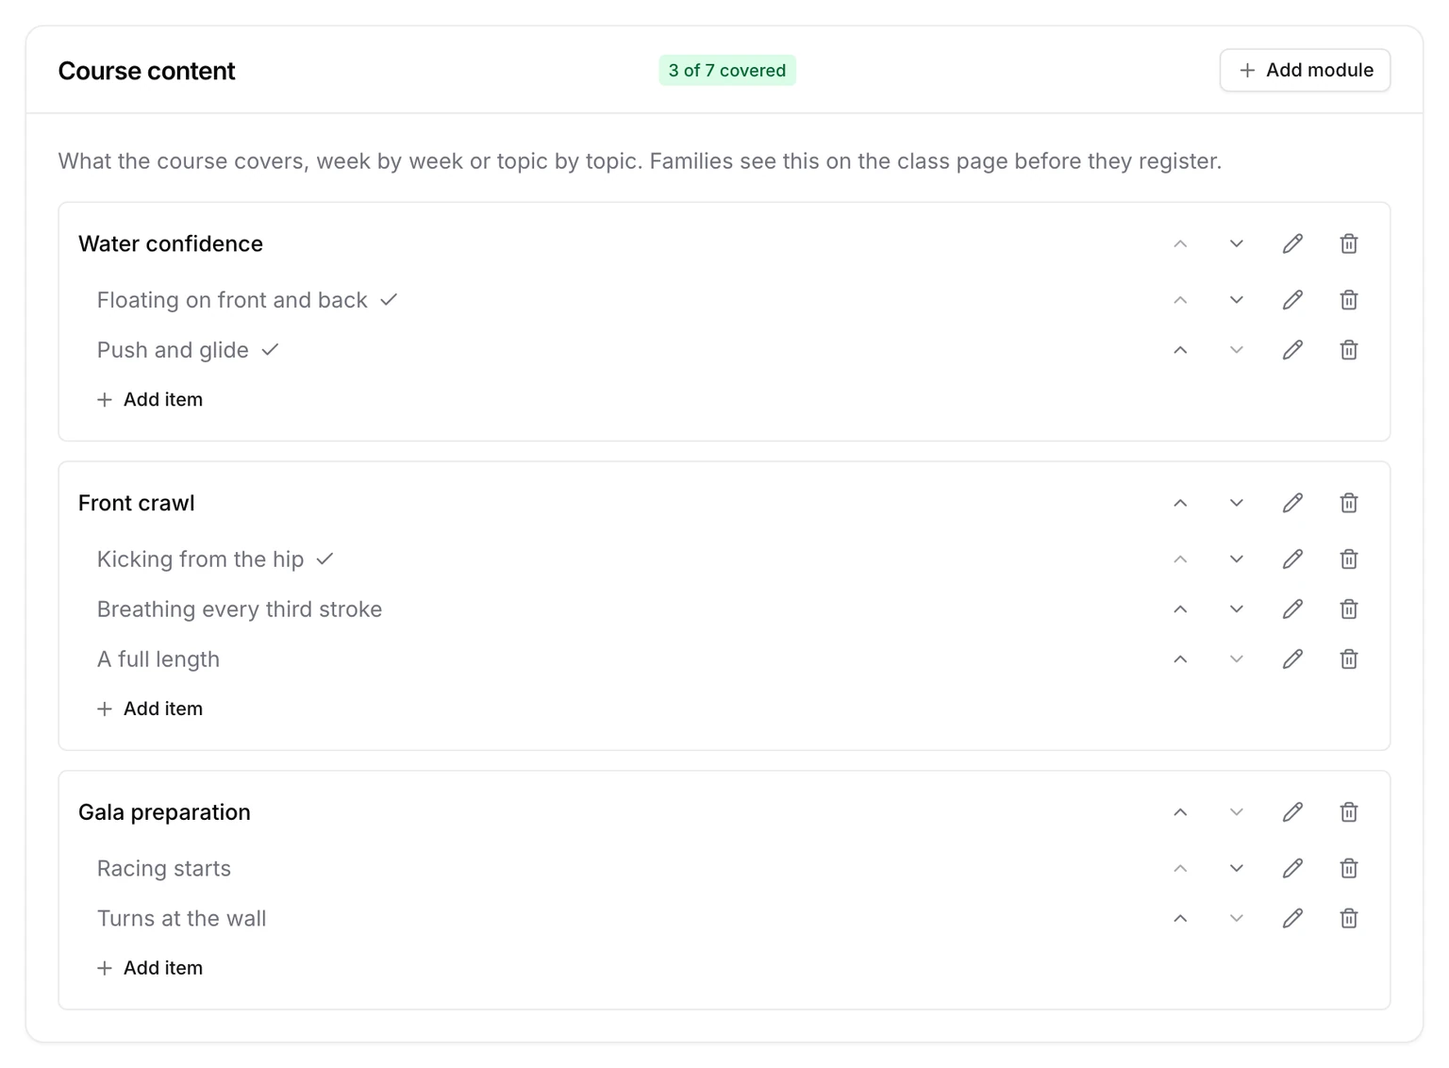Viewport: 1449px width, 1068px height.
Task: Move Kicking from the hip down
Action: point(1236,559)
